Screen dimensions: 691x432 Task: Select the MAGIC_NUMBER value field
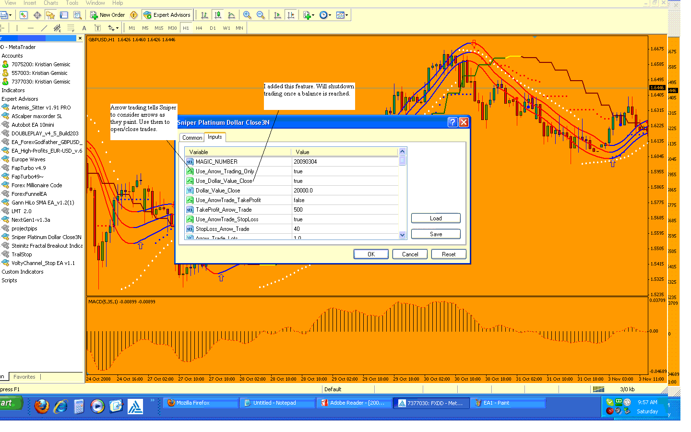click(345, 162)
